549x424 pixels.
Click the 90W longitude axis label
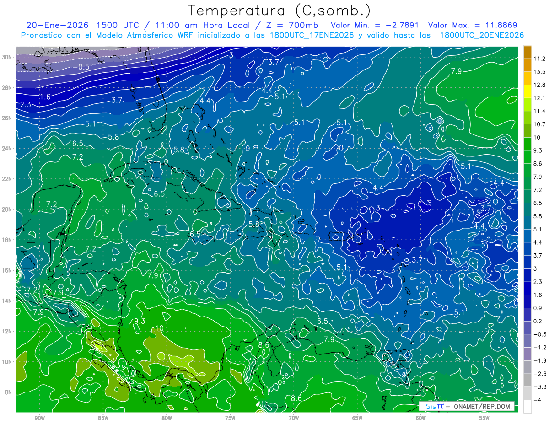[x=39, y=419]
